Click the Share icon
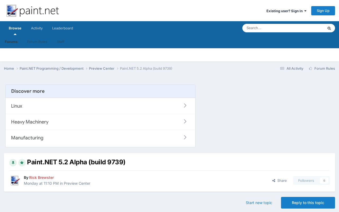The image size is (339, 212). point(274,180)
